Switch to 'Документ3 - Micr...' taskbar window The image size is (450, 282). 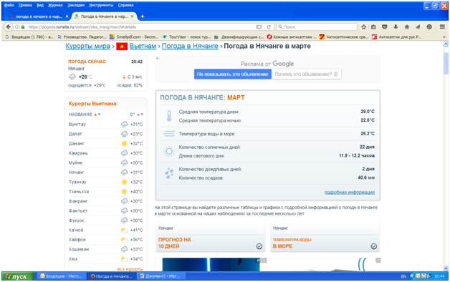[161, 276]
